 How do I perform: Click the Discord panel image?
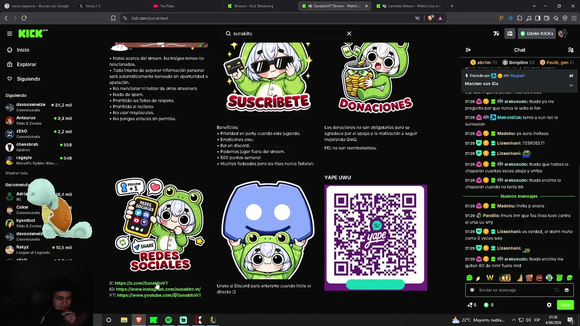click(x=267, y=230)
